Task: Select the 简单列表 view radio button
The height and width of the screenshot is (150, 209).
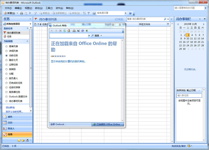Action: (7, 46)
